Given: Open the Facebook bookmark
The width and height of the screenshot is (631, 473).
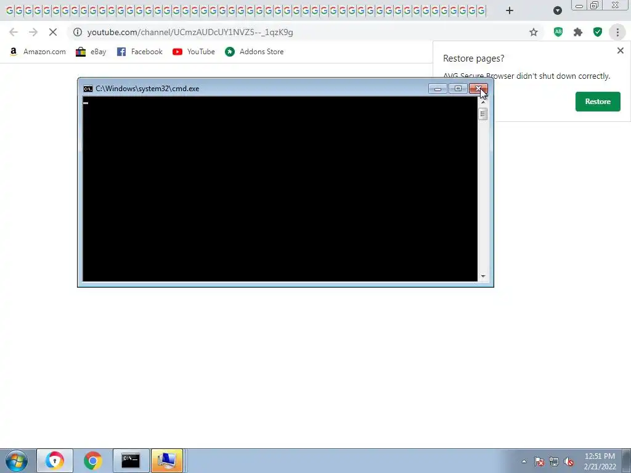Looking at the screenshot, I should click(x=140, y=52).
